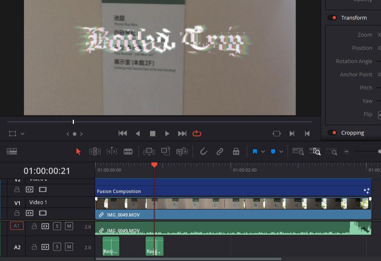Lock the A2 audio track

[34, 247]
